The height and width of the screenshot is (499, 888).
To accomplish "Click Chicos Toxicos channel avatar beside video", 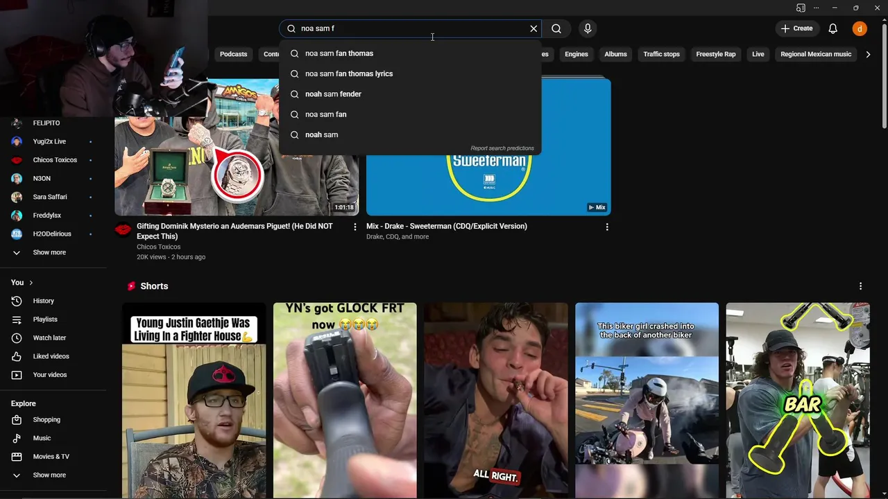I will (x=123, y=229).
